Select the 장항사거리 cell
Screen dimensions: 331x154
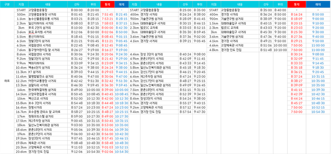48,107
